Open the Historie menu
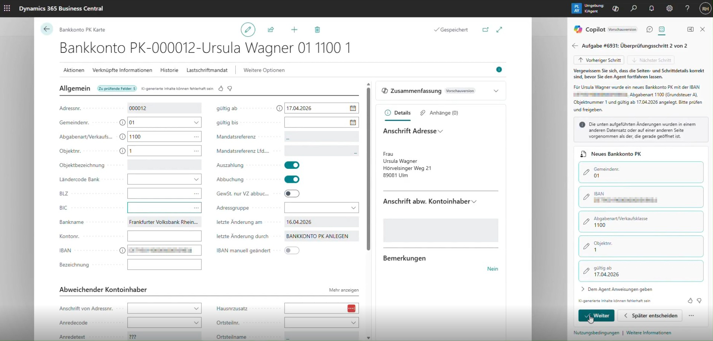This screenshot has height=341, width=713. point(169,70)
